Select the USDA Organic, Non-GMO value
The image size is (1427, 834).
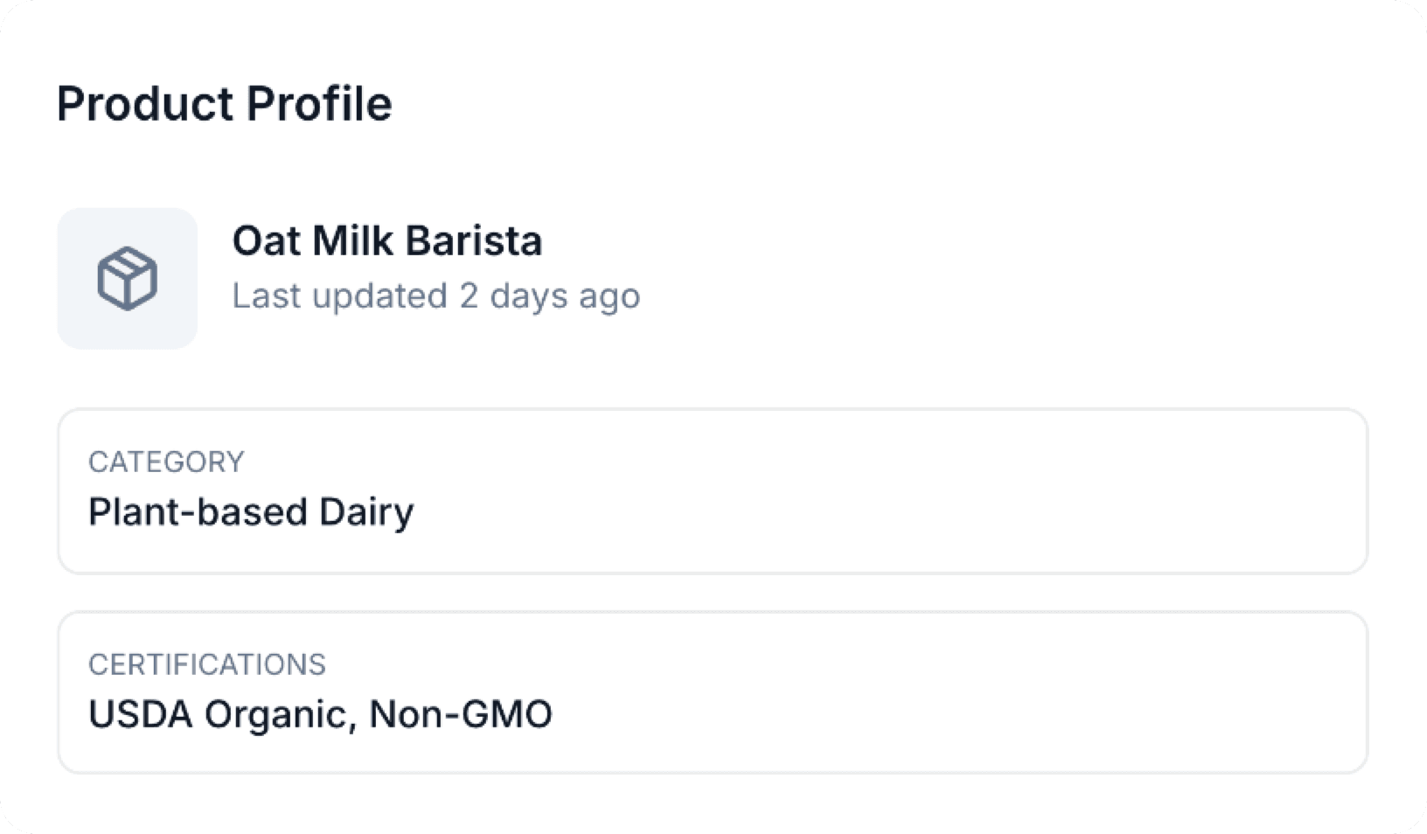(x=320, y=714)
